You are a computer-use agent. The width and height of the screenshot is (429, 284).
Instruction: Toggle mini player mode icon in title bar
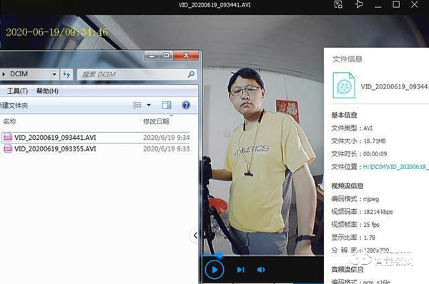[x=338, y=5]
